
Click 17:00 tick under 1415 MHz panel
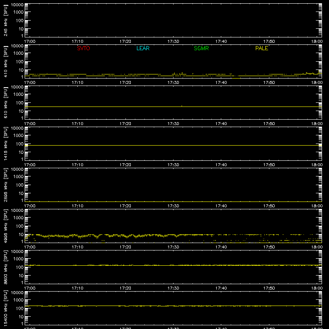pyautogui.click(x=30, y=165)
